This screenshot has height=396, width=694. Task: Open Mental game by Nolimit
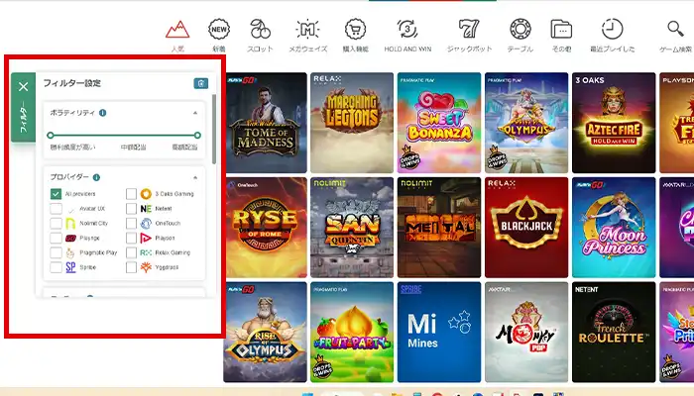[x=439, y=227]
